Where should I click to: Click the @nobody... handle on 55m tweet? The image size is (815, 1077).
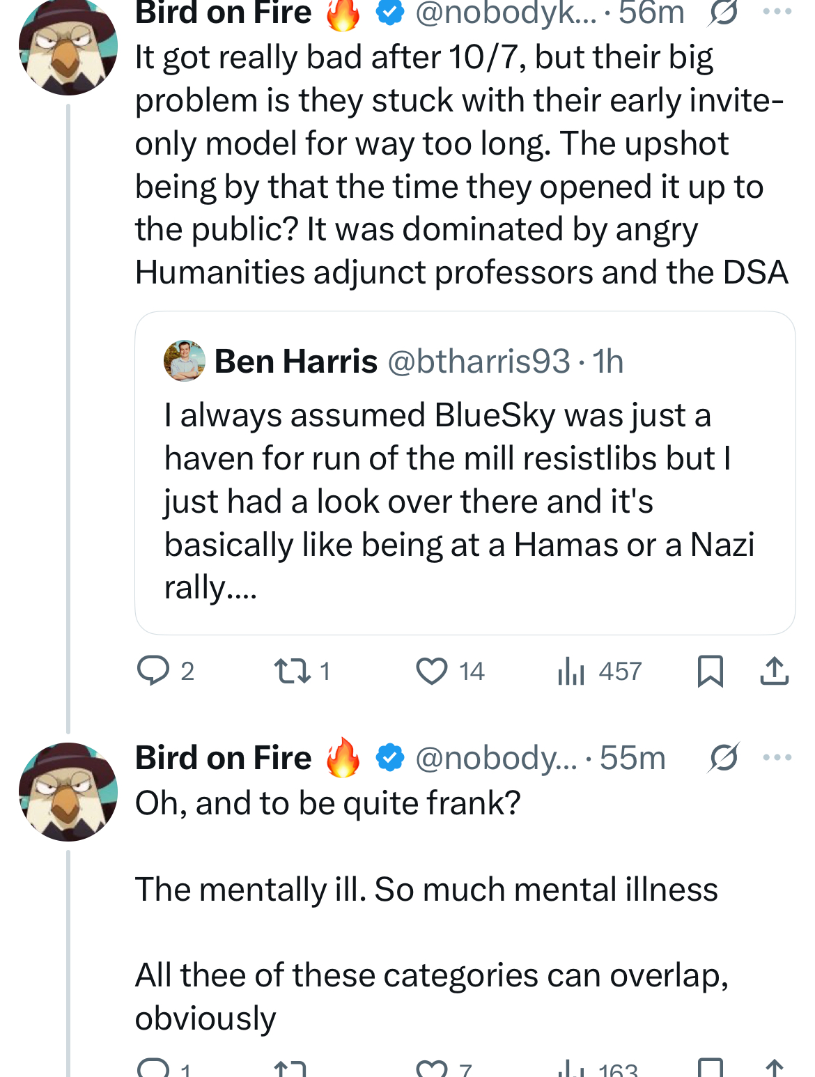497,758
